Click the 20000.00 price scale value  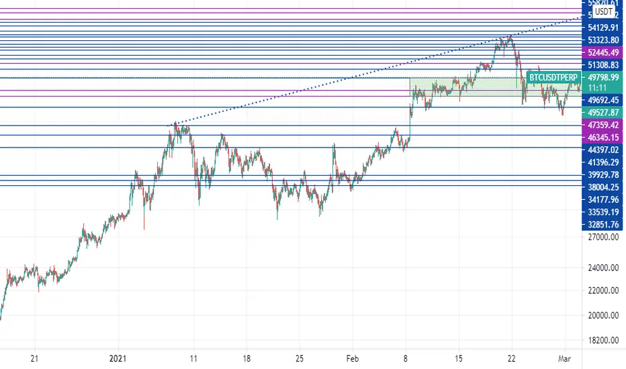603,315
